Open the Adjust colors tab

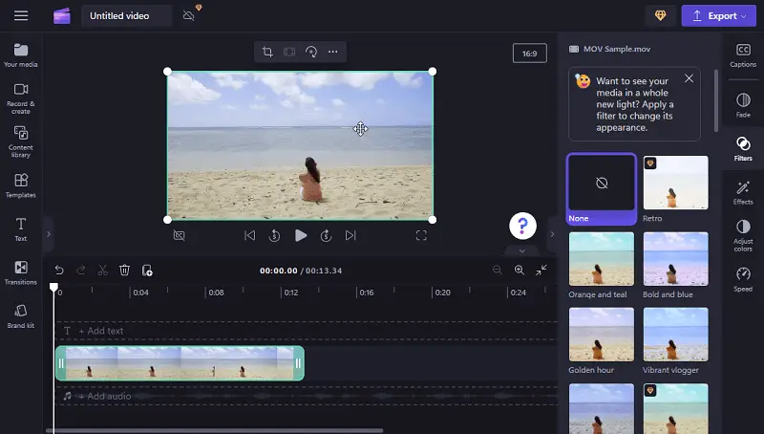[743, 235]
